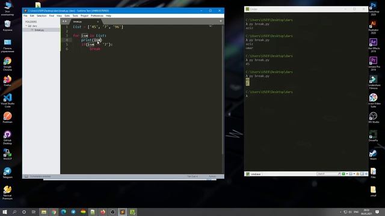Screen dimensions: 385x216
Task: Open the tab list dropdown arrow in Sublime
Action: (x=221, y=22)
